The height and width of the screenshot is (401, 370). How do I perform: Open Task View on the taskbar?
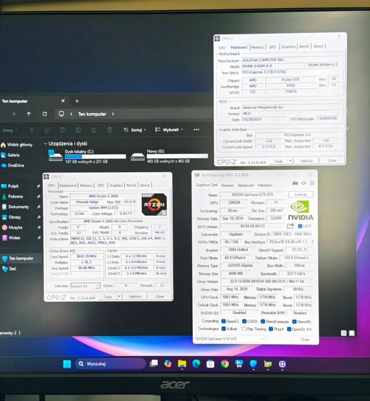(154, 364)
